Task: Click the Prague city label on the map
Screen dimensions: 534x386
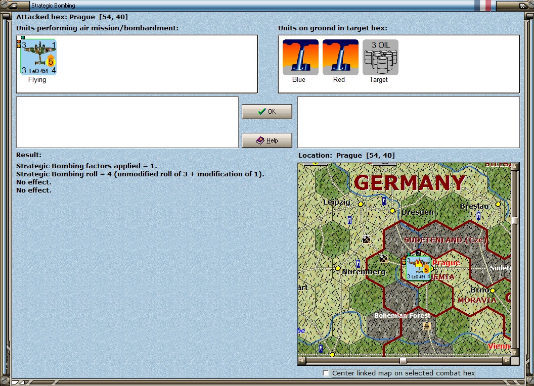Action: pyautogui.click(x=446, y=263)
